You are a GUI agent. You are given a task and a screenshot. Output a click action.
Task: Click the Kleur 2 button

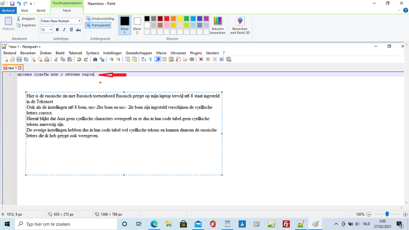[x=137, y=24]
